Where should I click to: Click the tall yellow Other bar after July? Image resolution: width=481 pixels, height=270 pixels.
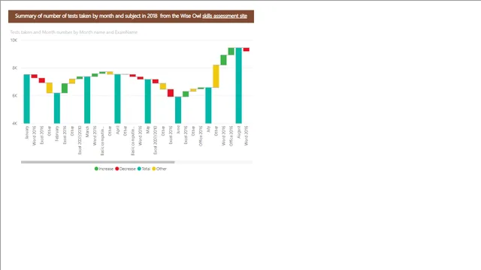[x=216, y=76]
